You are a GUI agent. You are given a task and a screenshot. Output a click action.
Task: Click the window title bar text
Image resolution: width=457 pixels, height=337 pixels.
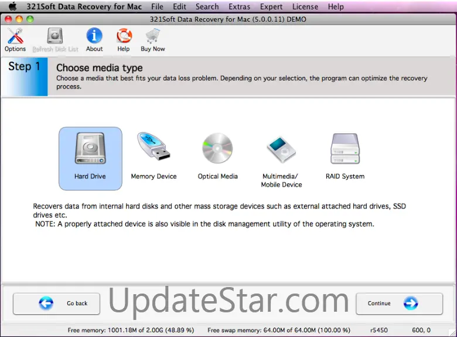(228, 19)
